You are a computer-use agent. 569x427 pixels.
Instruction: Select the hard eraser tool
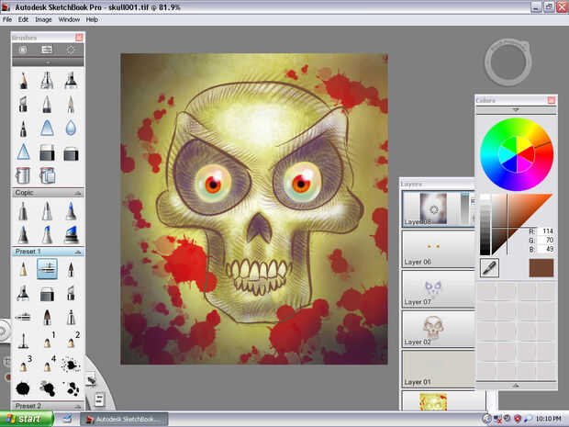tap(47, 151)
